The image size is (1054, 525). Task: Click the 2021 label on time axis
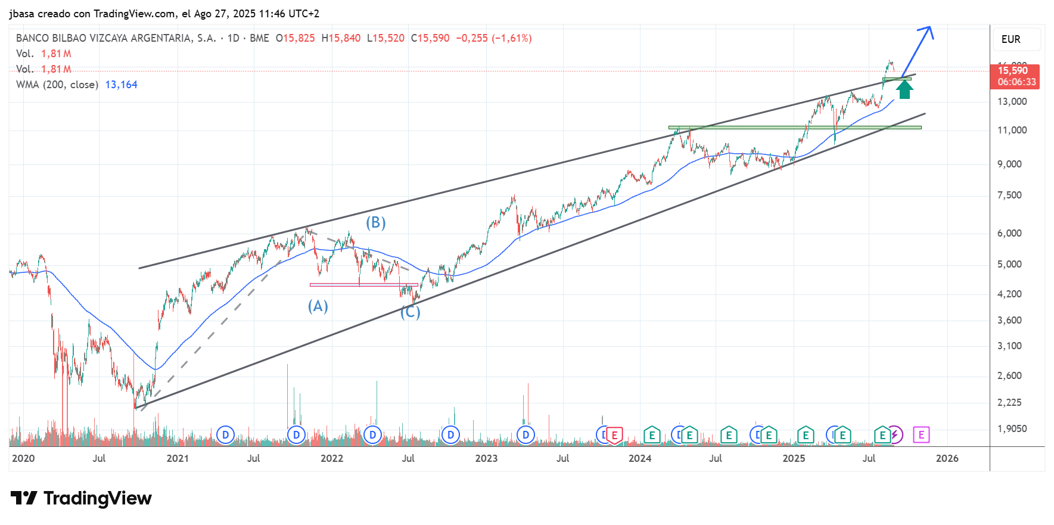click(178, 458)
